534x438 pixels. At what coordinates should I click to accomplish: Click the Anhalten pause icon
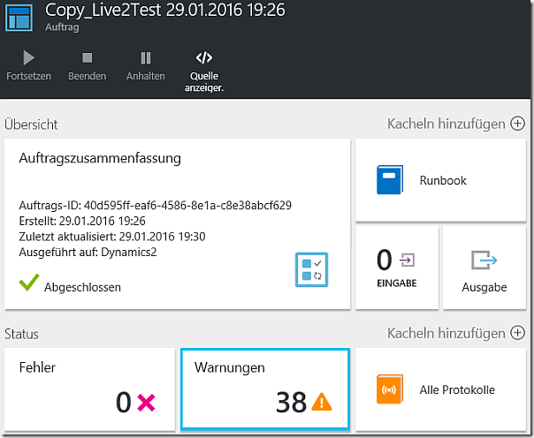click(145, 58)
